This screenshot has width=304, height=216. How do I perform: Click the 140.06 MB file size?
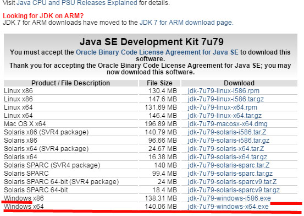click(161, 207)
